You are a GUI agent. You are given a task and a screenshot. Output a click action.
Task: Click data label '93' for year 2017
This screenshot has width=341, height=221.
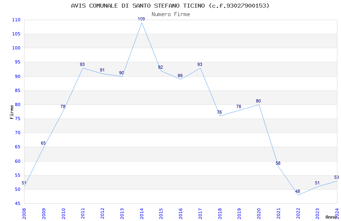pos(200,64)
